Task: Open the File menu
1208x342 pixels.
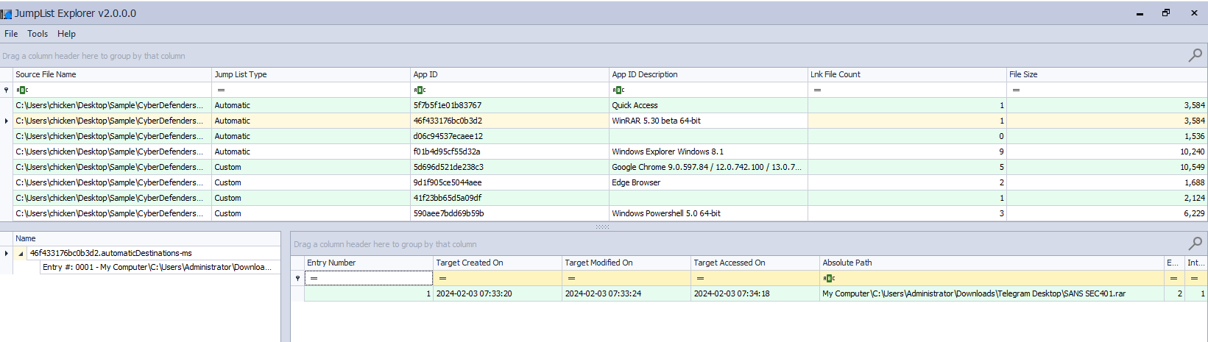Action: (x=11, y=34)
